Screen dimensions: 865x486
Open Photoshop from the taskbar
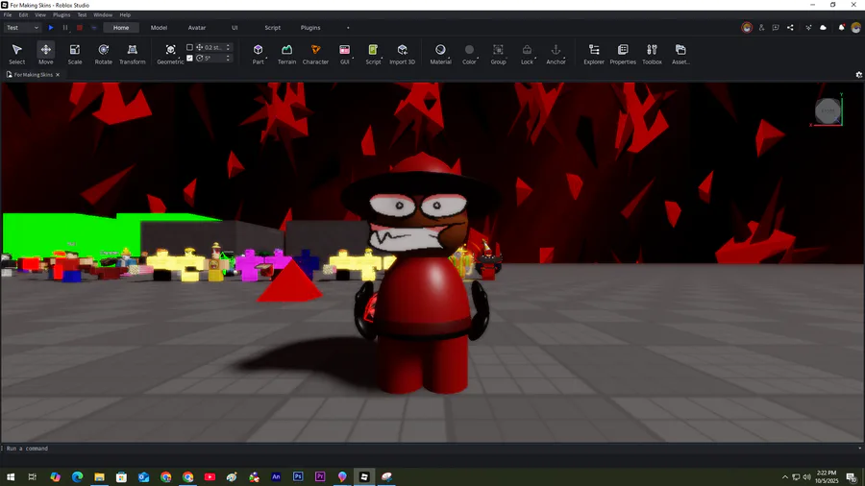click(298, 476)
